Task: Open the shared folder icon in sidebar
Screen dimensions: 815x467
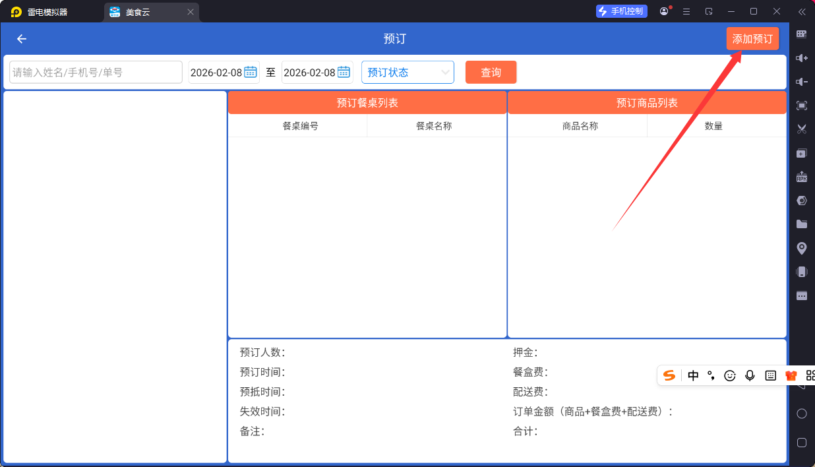Action: click(x=802, y=224)
